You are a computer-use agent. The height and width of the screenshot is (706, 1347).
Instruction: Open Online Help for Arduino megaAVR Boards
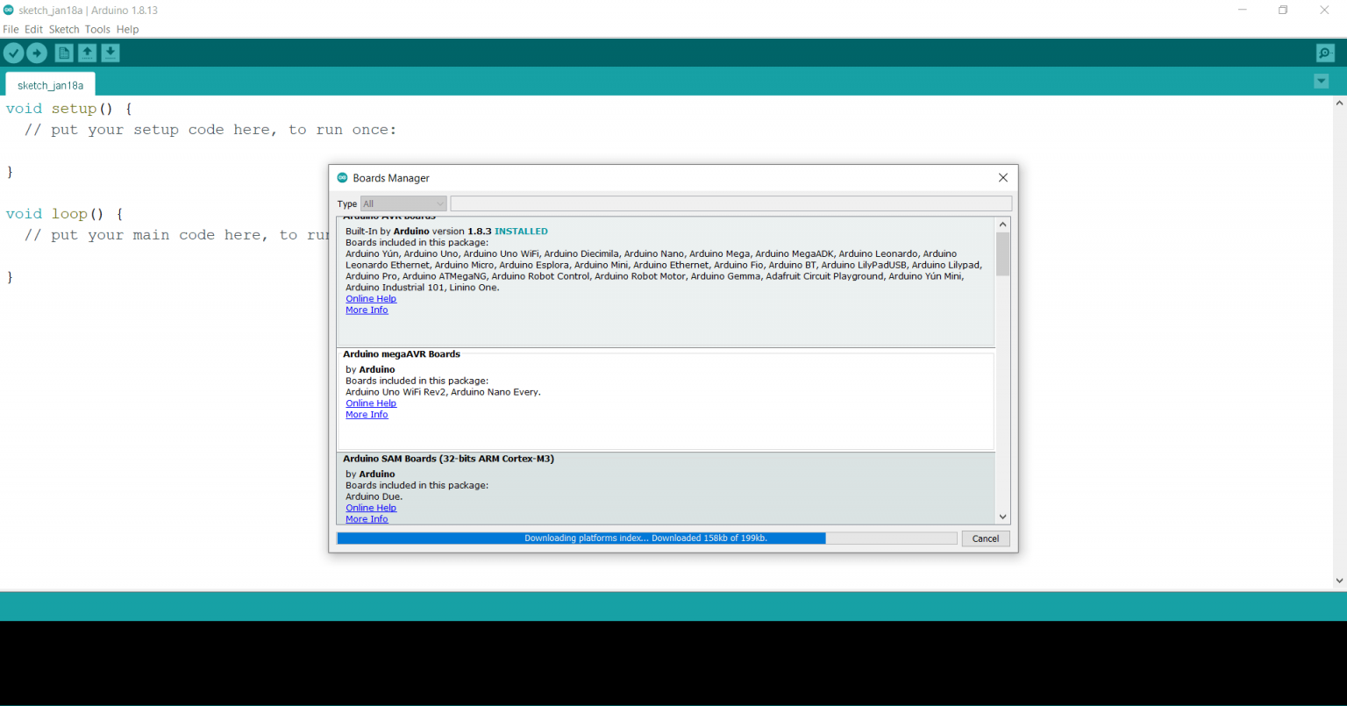(x=371, y=403)
